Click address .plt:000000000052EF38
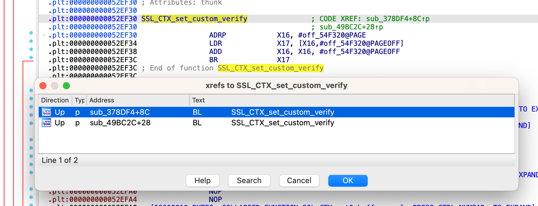The width and height of the screenshot is (538, 206). (93, 52)
